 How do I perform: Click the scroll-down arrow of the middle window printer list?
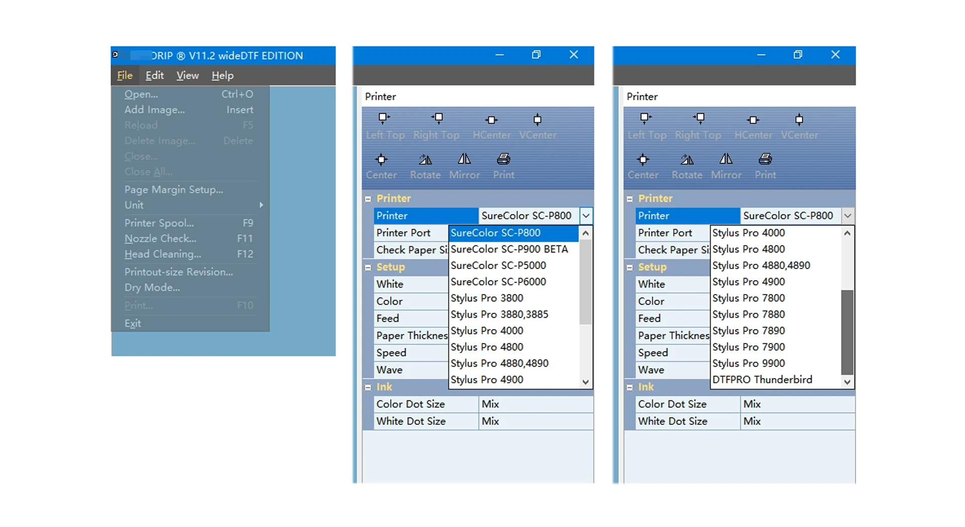(x=586, y=382)
